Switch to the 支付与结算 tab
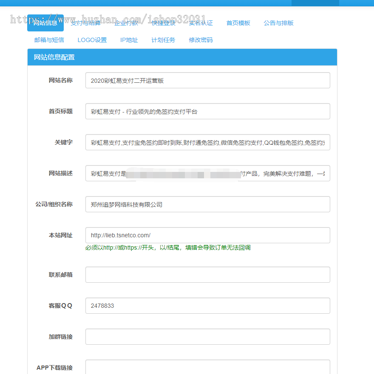 (85, 23)
